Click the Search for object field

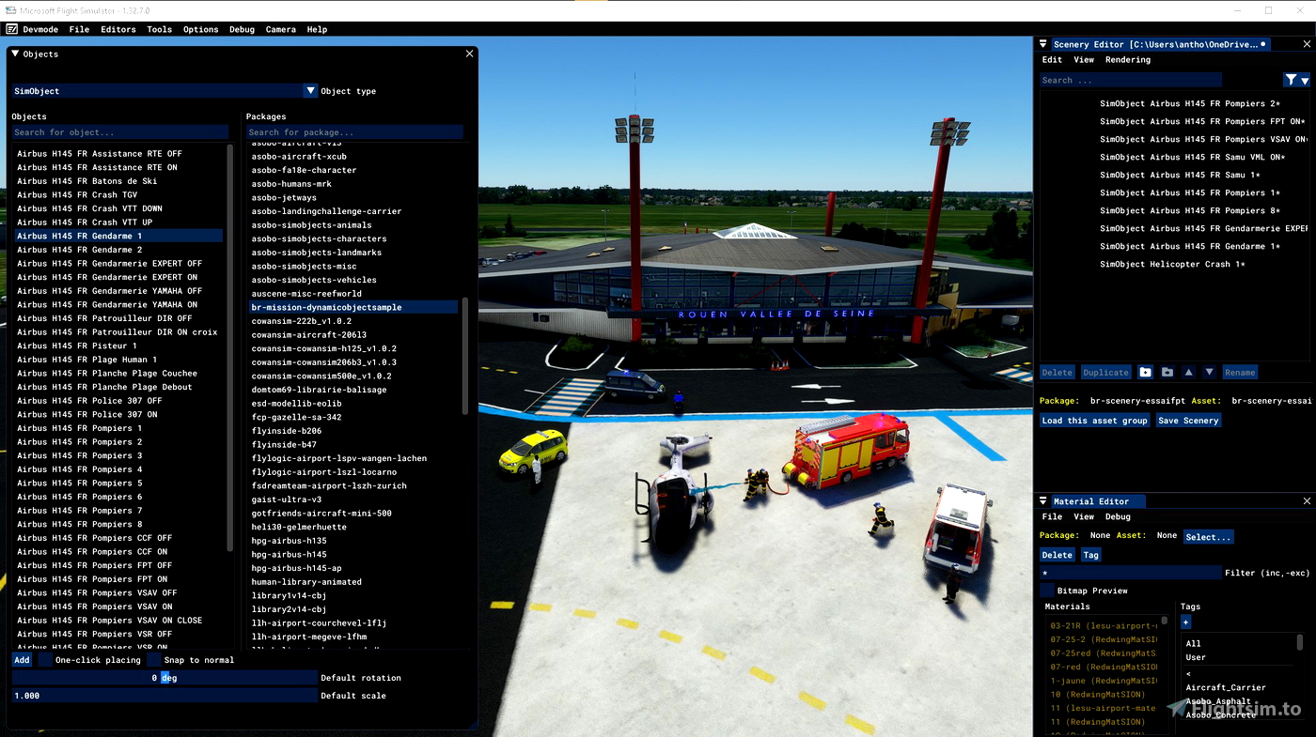click(120, 132)
